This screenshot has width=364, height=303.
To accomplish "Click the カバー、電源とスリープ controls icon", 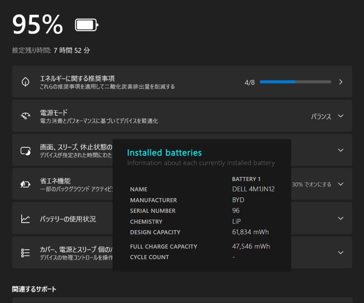I will click(x=25, y=252).
